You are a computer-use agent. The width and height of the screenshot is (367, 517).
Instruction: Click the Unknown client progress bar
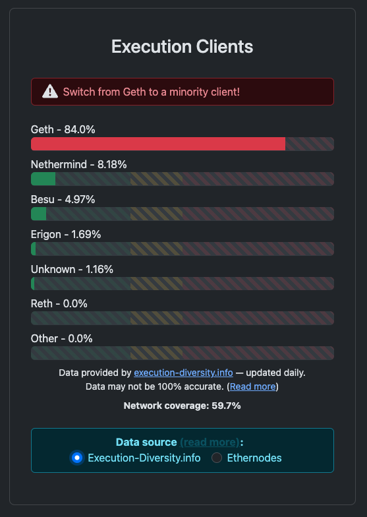tap(183, 284)
